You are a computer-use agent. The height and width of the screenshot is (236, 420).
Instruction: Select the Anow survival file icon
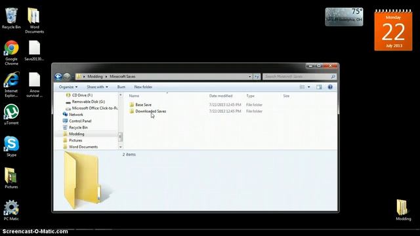[x=34, y=85]
